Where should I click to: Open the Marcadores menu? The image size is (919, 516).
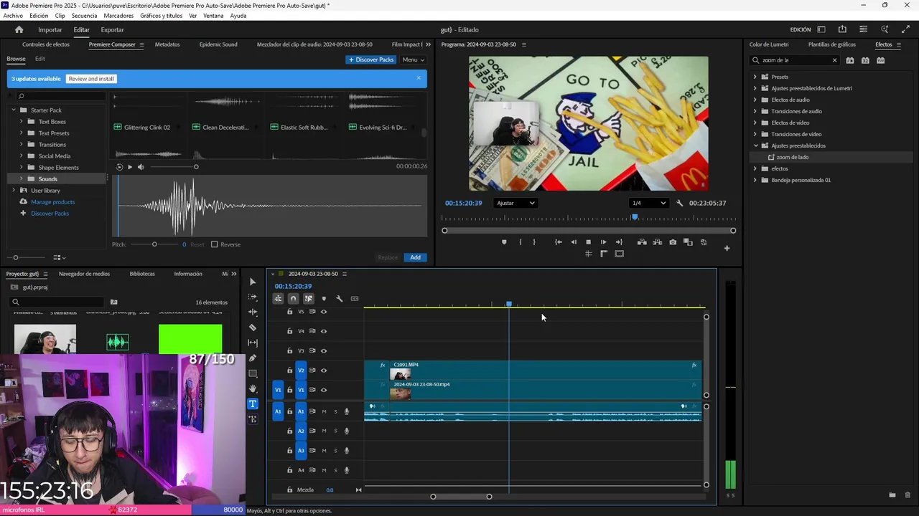click(x=118, y=16)
